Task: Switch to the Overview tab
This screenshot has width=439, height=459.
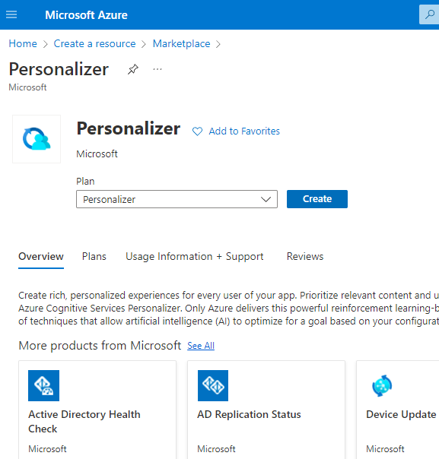Action: point(41,256)
